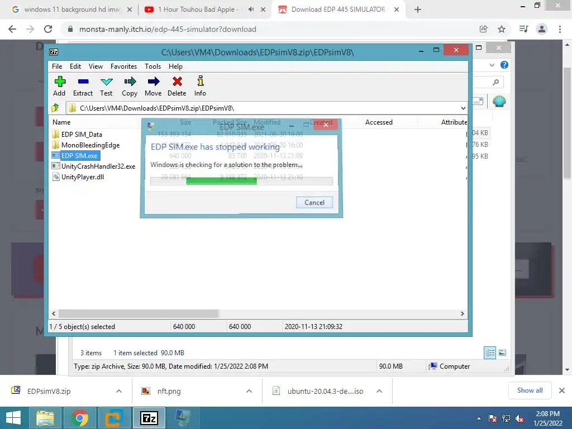The width and height of the screenshot is (572, 429).
Task: Click the crash dialog progress bar
Action: (x=241, y=181)
